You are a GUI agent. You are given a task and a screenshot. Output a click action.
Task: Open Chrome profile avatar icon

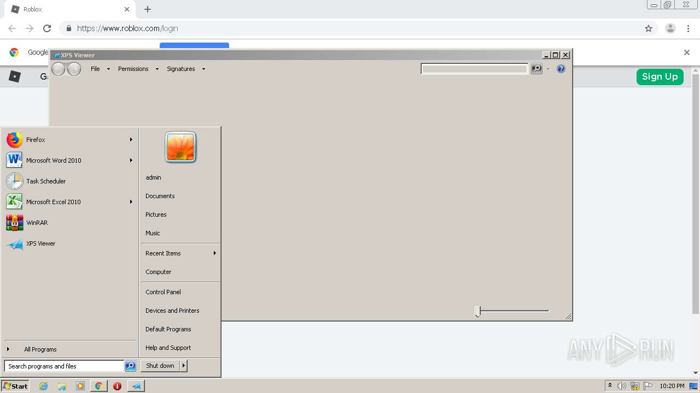[670, 28]
